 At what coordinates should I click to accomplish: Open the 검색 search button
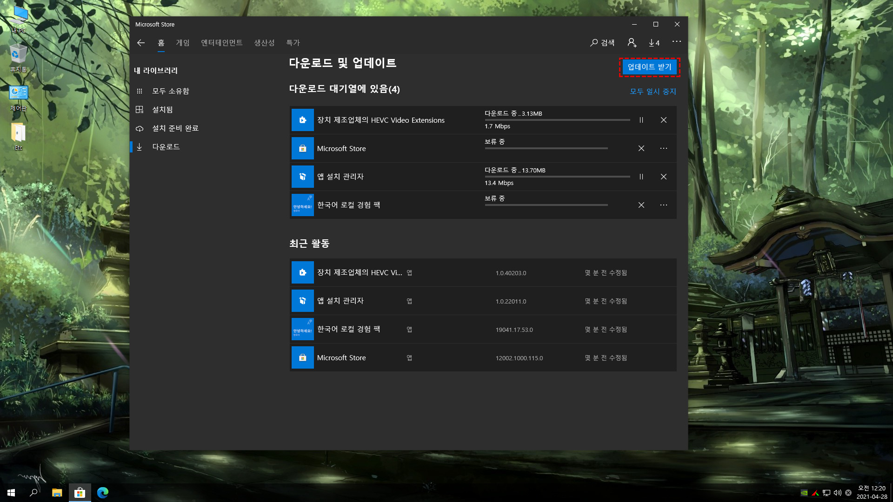(x=602, y=43)
